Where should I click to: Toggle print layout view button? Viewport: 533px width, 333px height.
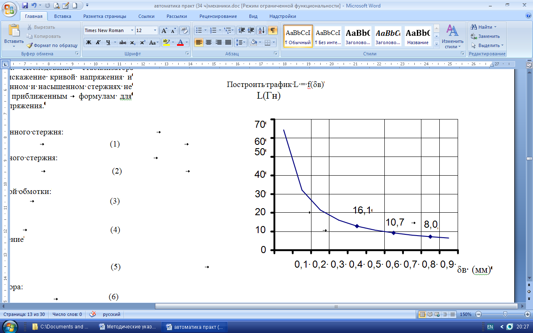point(422,314)
